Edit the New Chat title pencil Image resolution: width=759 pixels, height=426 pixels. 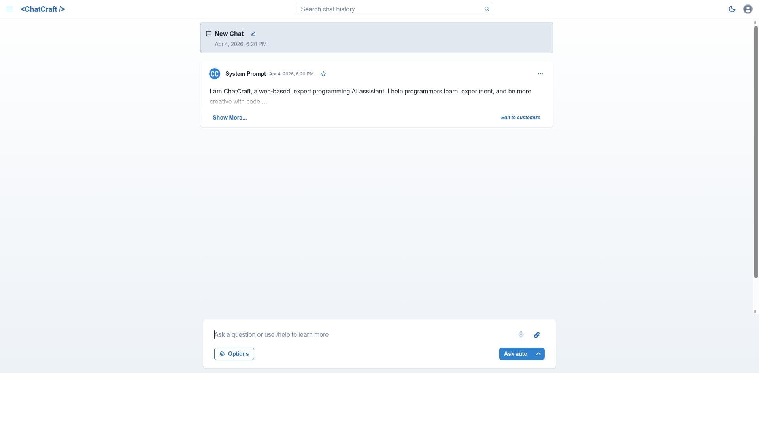[x=253, y=34]
